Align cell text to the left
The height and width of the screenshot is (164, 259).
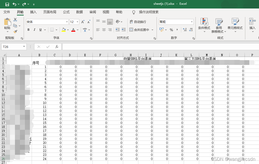pyautogui.click(x=98, y=30)
